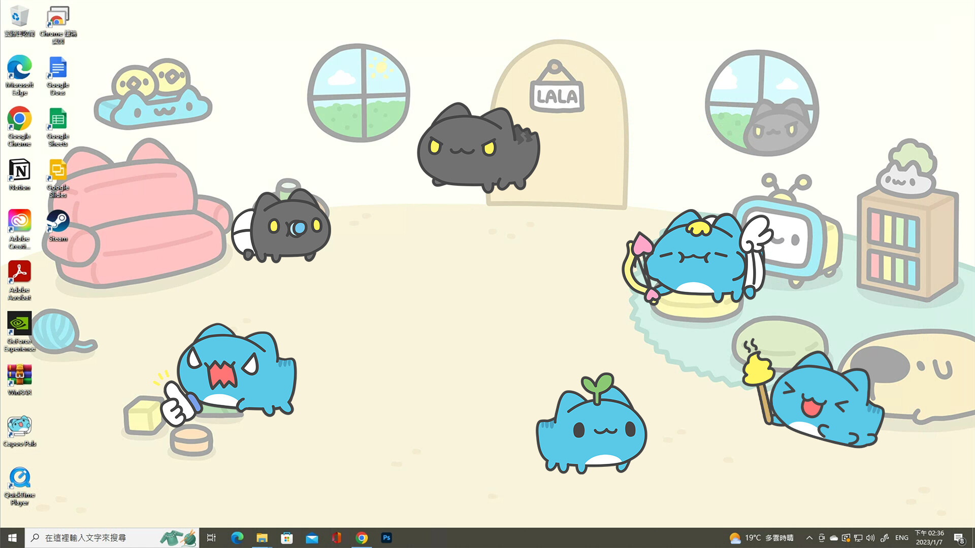Launch Photoshop from the taskbar
Screen dimensions: 975x548
click(386, 537)
